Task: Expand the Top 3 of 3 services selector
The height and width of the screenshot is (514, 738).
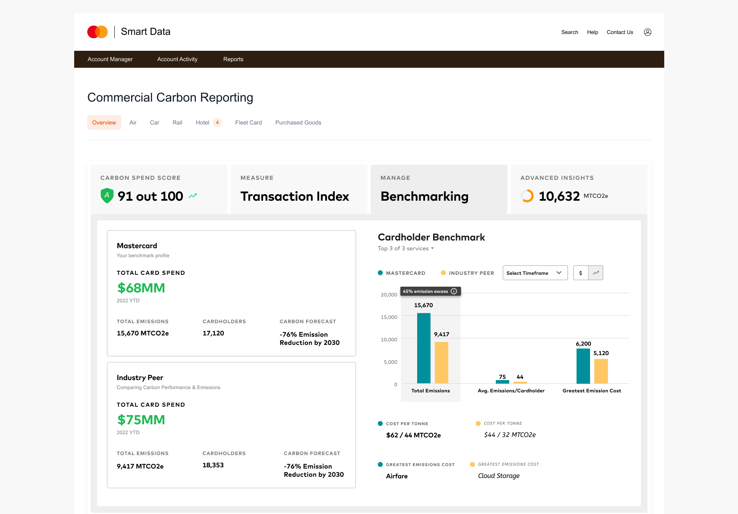Action: (x=406, y=248)
